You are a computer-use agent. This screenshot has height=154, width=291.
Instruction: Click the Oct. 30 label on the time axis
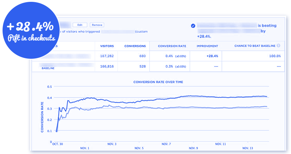click(x=57, y=144)
